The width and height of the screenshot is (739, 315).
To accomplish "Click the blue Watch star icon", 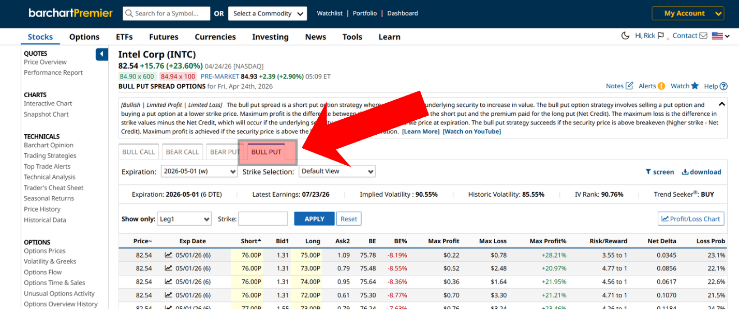I will pyautogui.click(x=694, y=86).
